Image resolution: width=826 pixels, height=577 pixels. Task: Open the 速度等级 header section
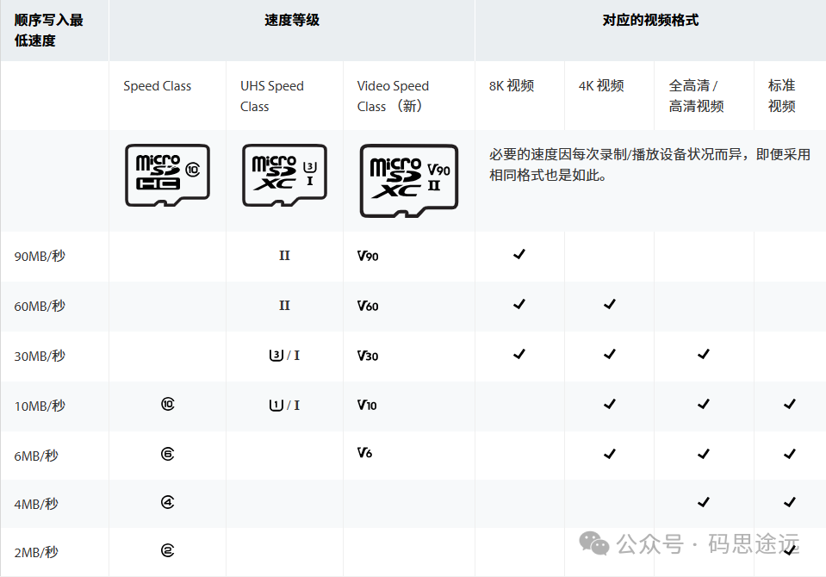[290, 19]
